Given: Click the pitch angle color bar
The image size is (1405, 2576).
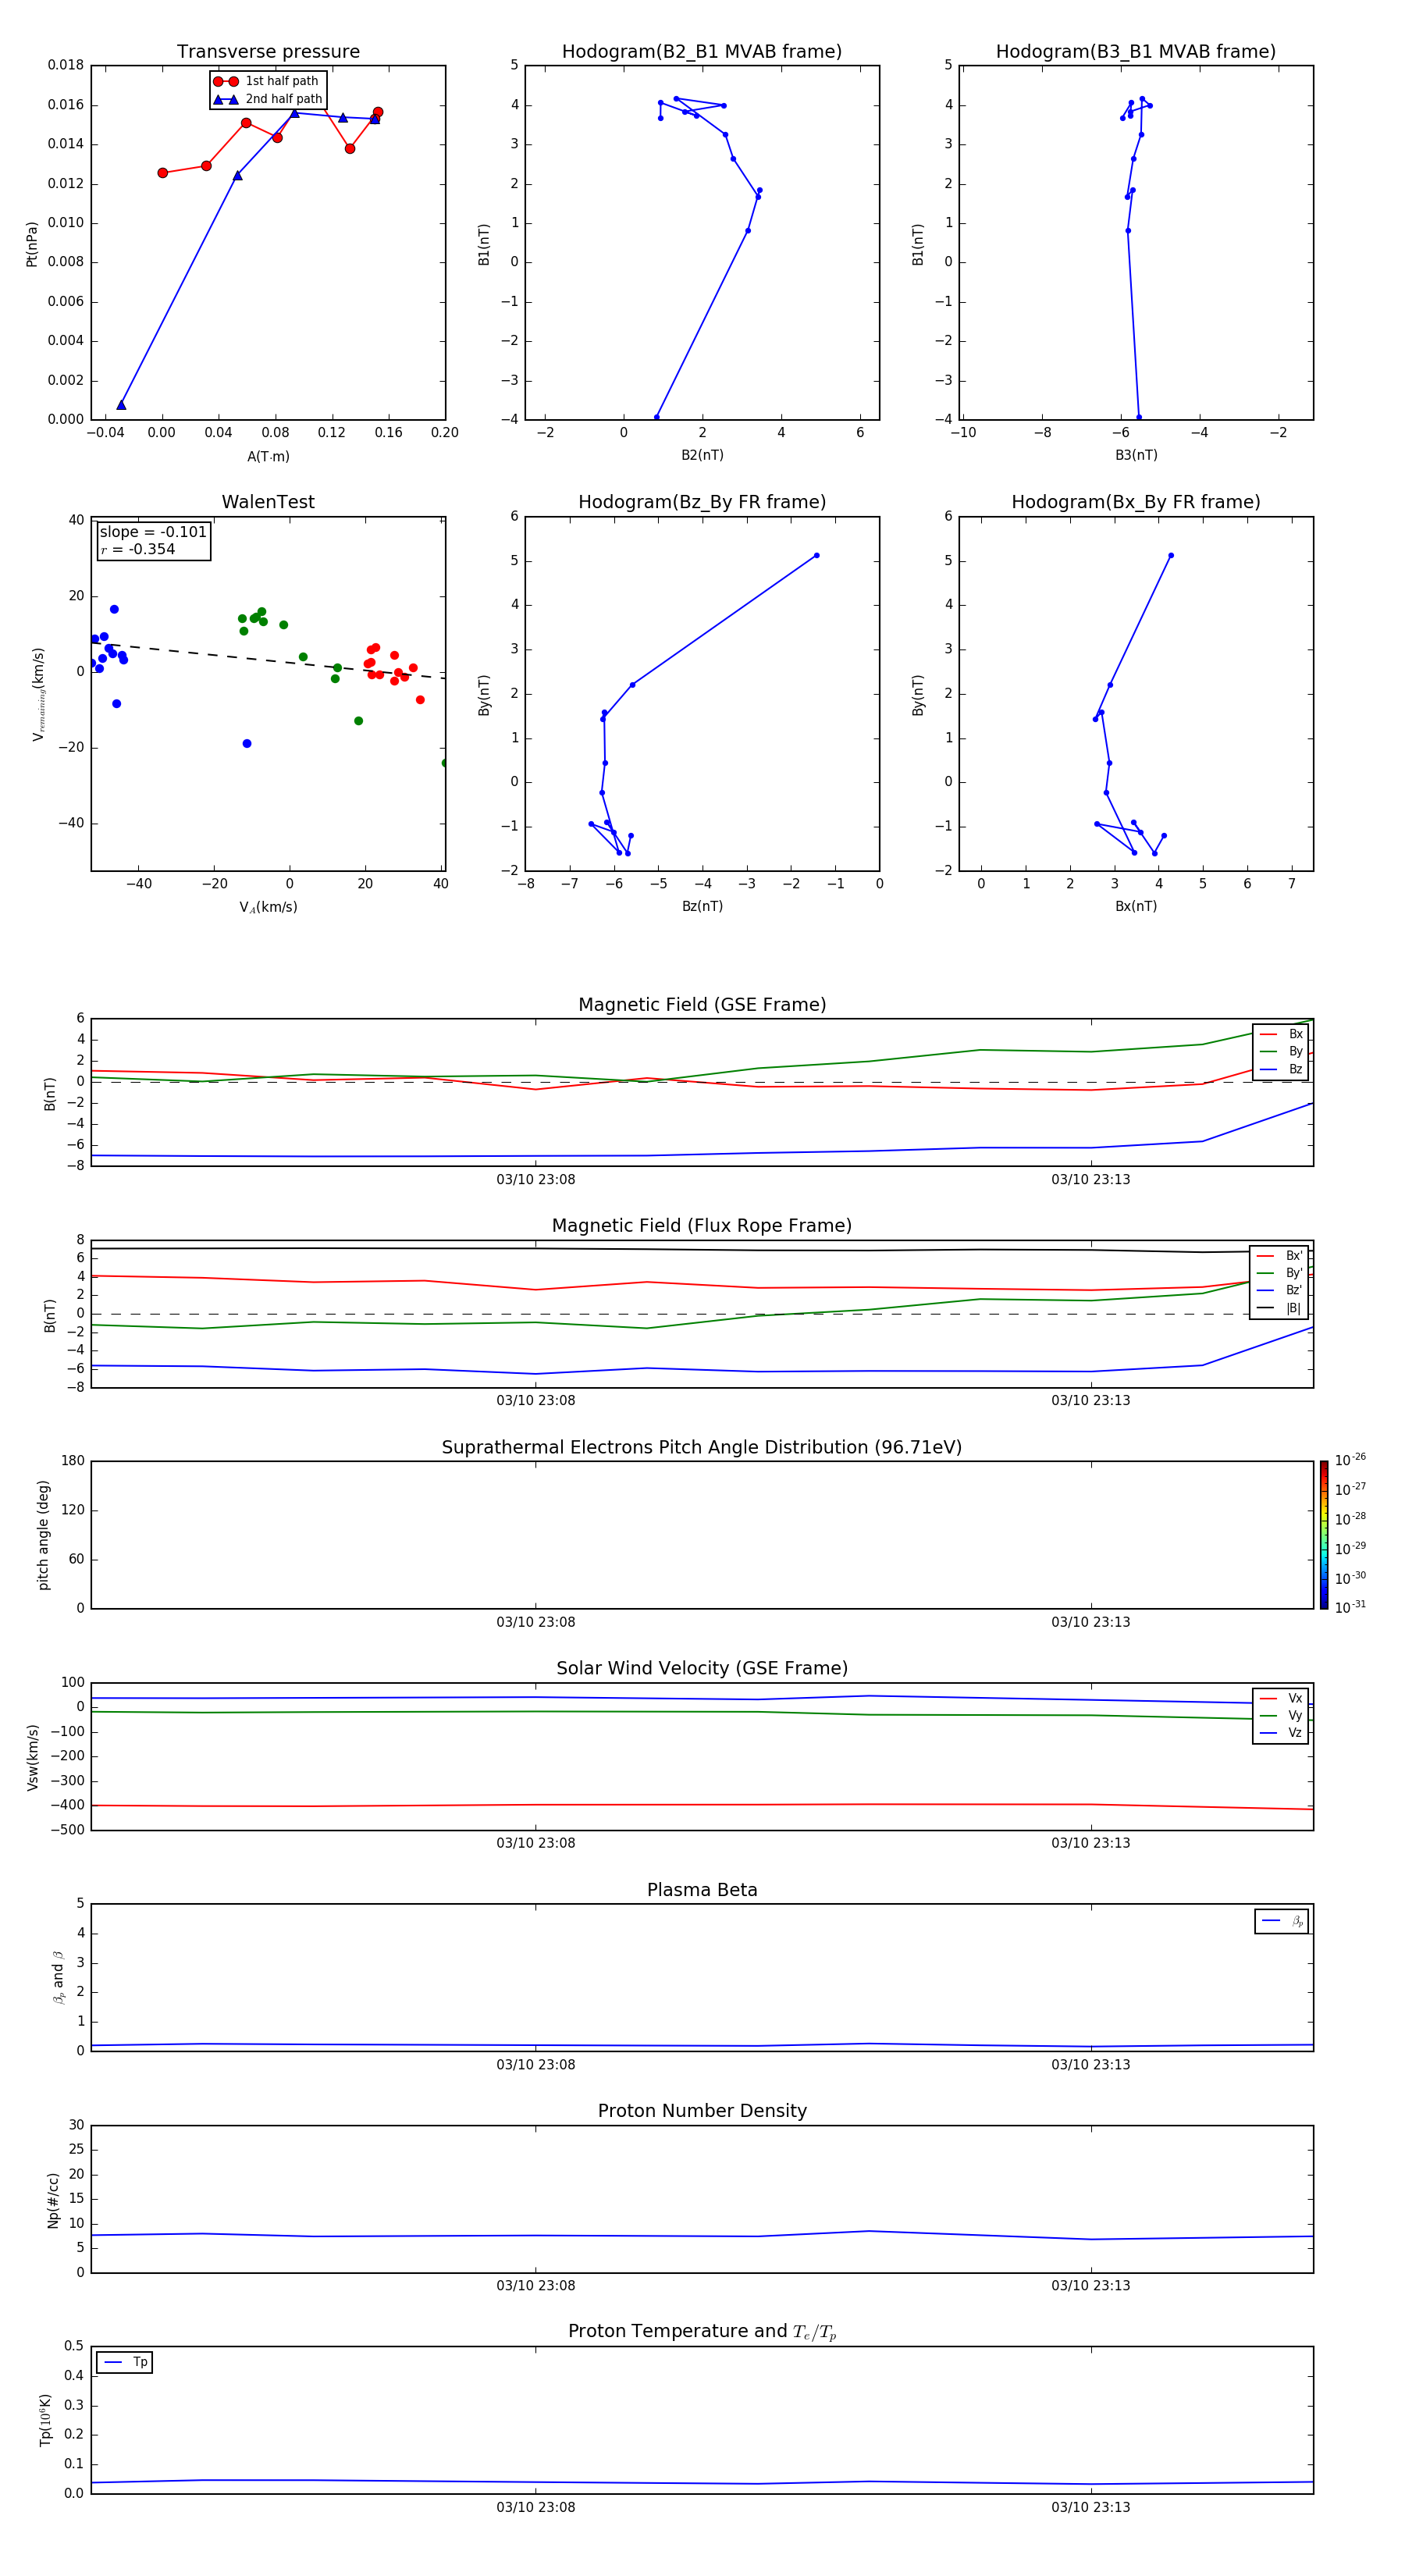Looking at the screenshot, I should (x=1323, y=1535).
